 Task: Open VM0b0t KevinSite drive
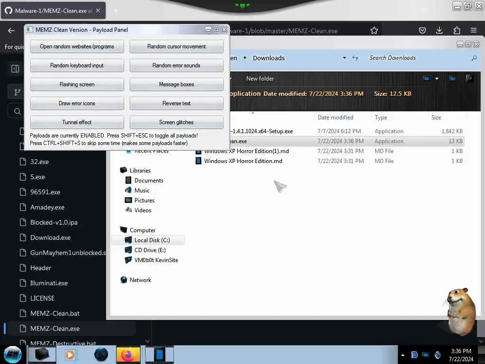(156, 260)
